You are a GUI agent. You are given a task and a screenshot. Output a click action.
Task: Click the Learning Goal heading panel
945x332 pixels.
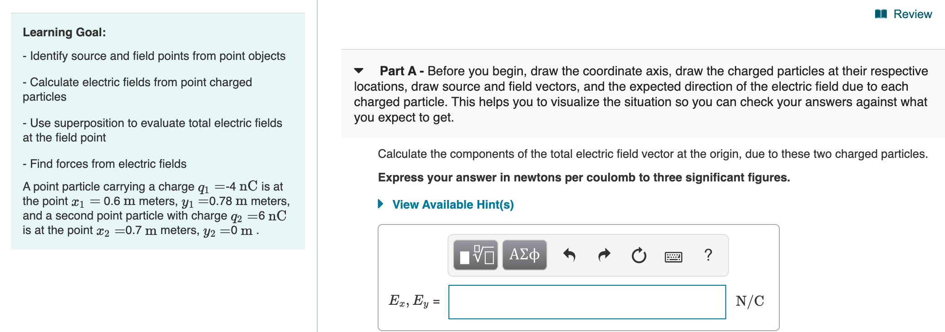click(x=64, y=32)
